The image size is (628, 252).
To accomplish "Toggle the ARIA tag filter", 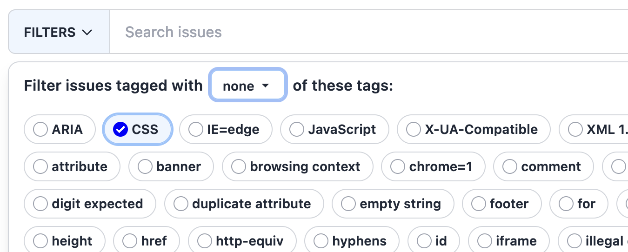I will click(60, 129).
